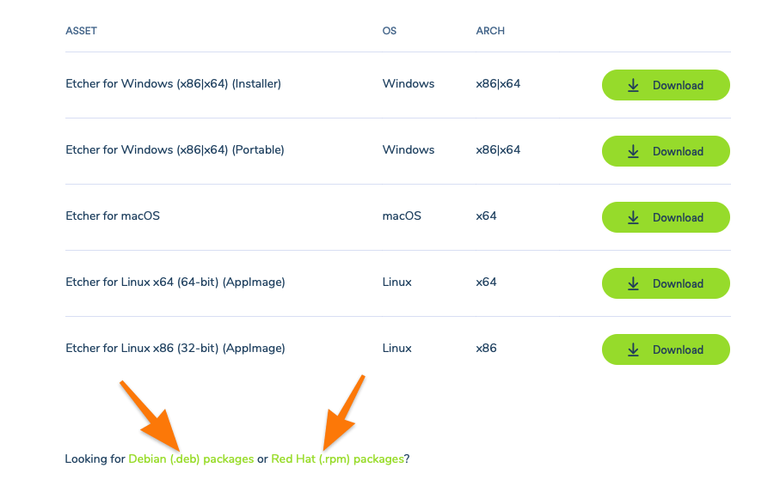Click download arrow icon for Linux x86 AppImage

(633, 349)
